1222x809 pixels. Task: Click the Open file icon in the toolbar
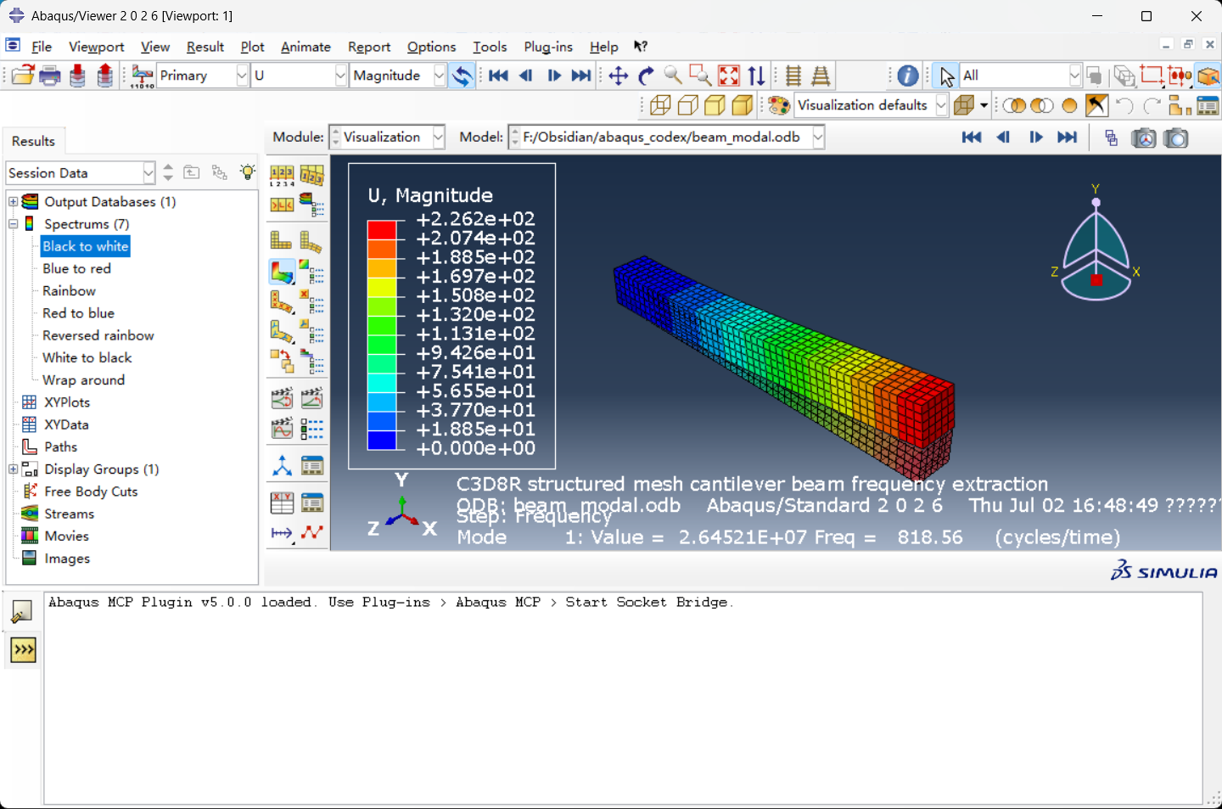point(23,76)
